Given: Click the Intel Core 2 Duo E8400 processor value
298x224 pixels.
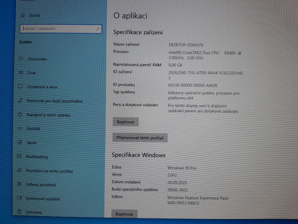Looking at the screenshot, I should [x=205, y=56].
